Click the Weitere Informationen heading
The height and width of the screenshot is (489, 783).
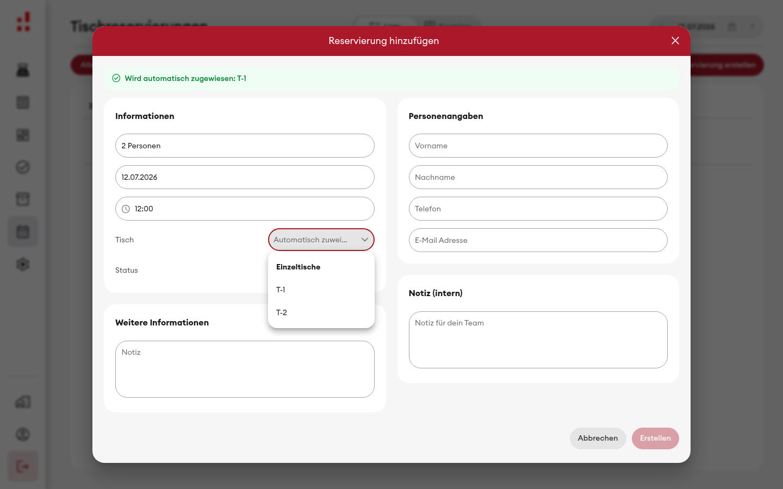(162, 322)
